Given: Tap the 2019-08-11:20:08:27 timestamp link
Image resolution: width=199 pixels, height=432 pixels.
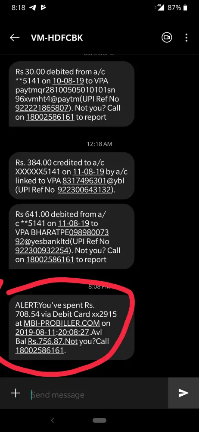Looking at the screenshot, I should (x=52, y=332).
